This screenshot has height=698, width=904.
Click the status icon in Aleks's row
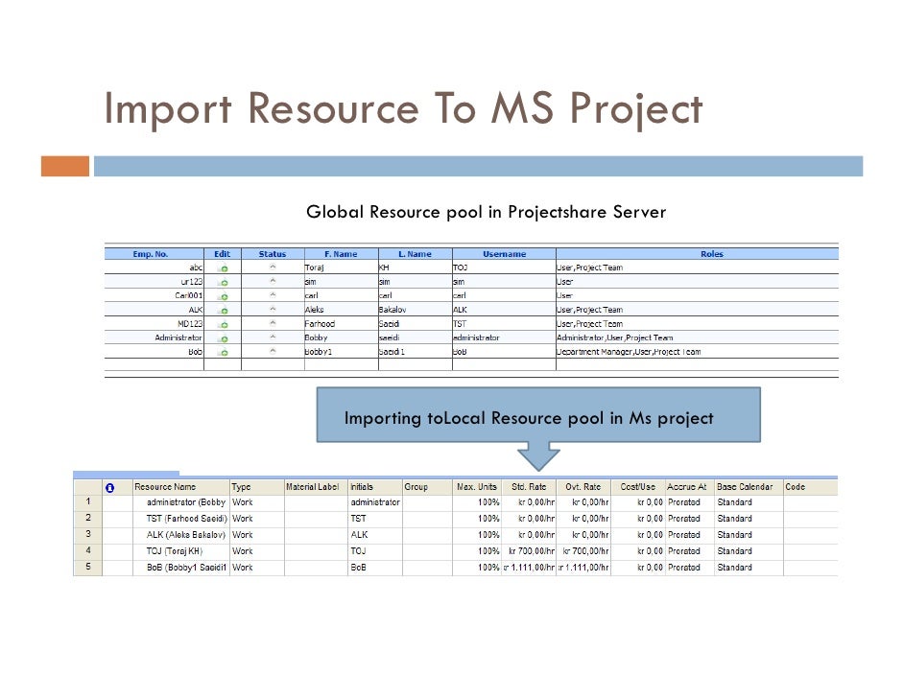tap(273, 310)
